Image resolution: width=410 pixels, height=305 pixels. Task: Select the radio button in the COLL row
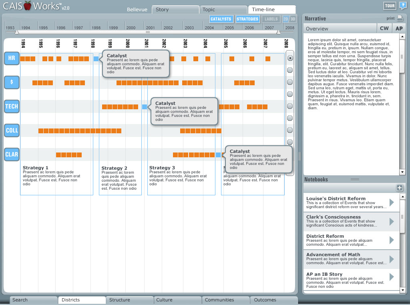tap(290, 130)
